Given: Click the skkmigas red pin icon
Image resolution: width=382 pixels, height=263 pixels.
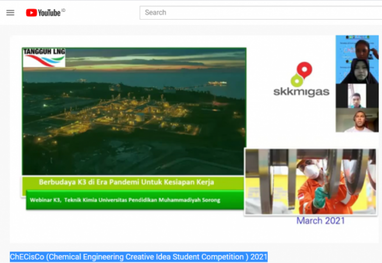Looking at the screenshot, I should 304,69.
